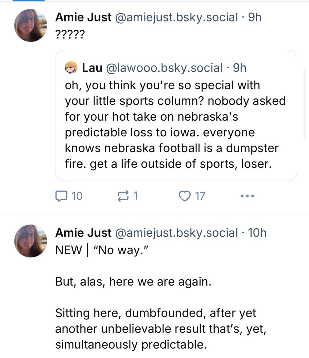Click the Amie Just name above ?????
The image size is (309, 358).
83,17
